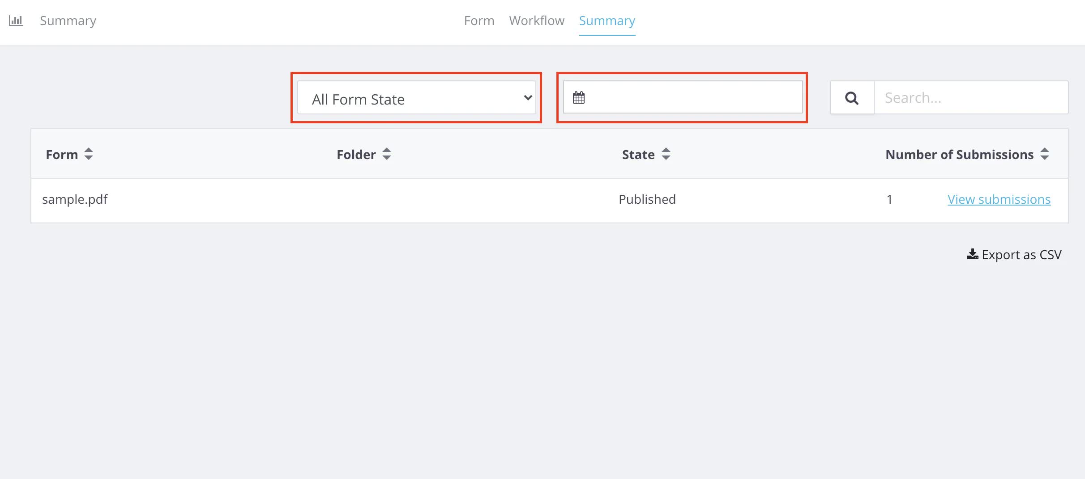Sort table by State column arrows
Screen dimensions: 1085x479
tap(666, 154)
